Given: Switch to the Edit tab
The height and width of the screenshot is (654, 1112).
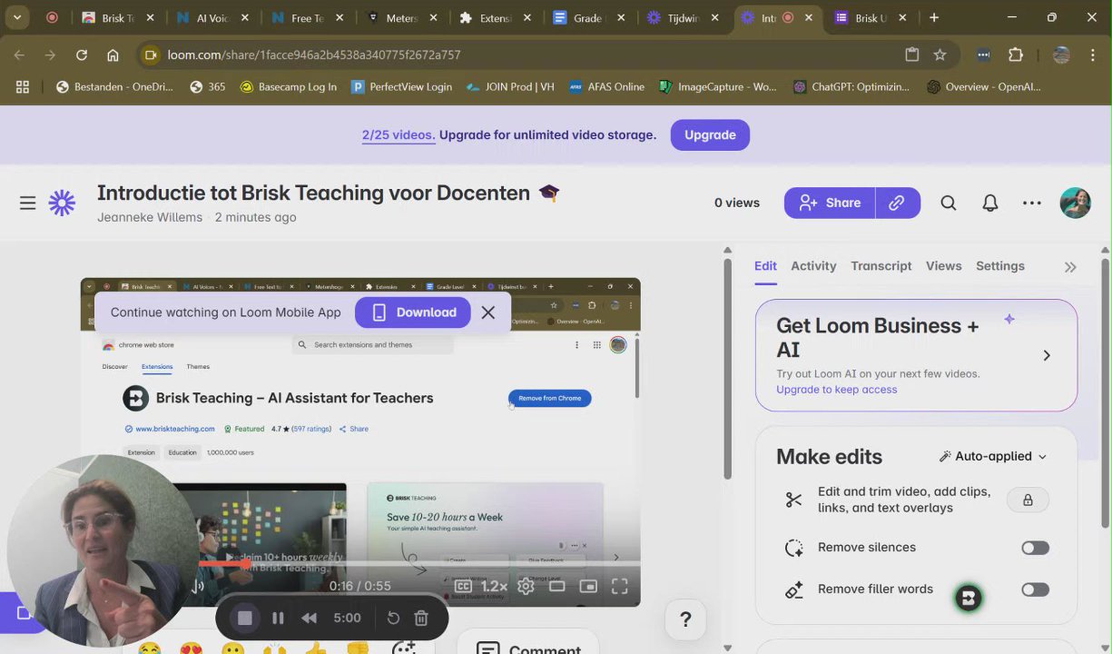Looking at the screenshot, I should 765,266.
